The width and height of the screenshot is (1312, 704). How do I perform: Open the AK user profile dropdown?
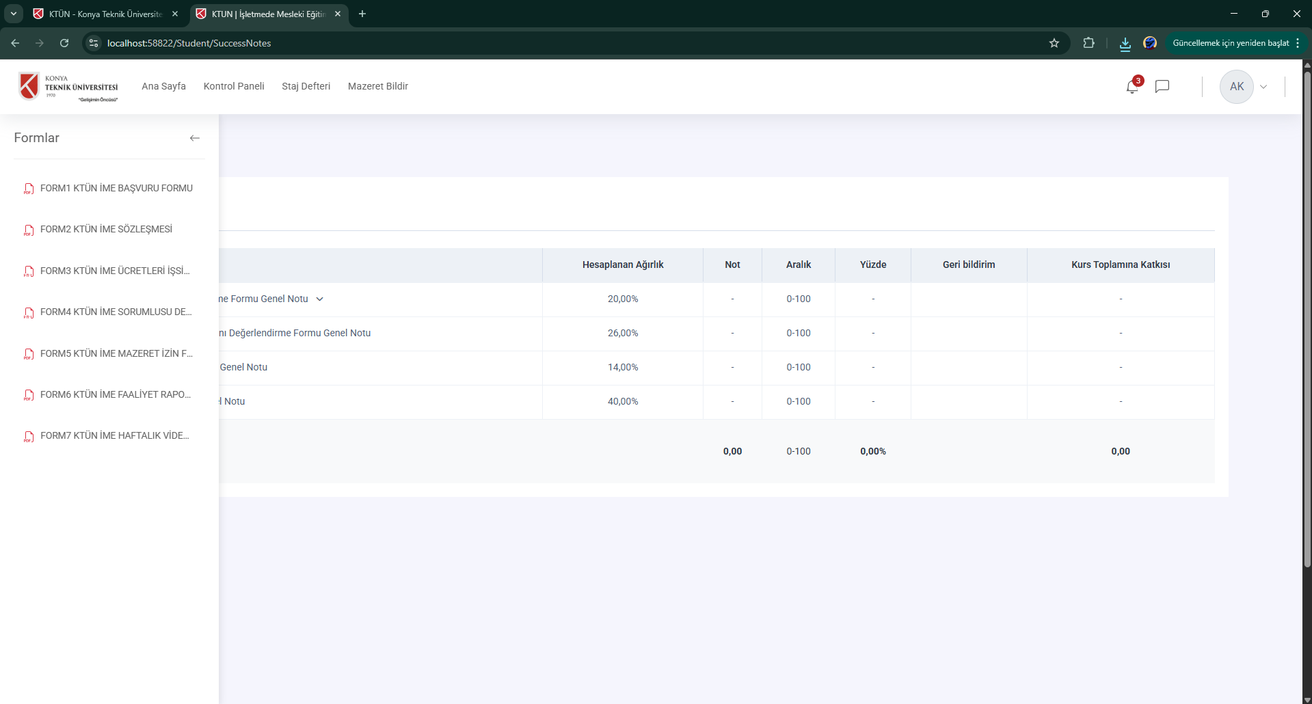click(1244, 87)
